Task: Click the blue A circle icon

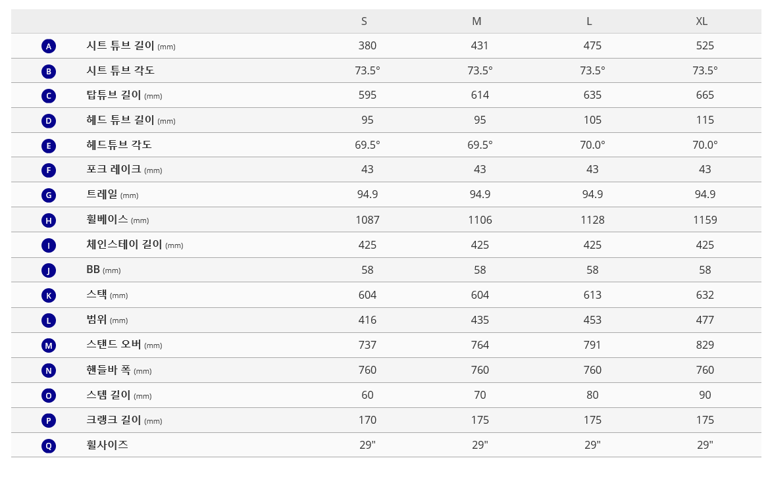Action: click(49, 46)
